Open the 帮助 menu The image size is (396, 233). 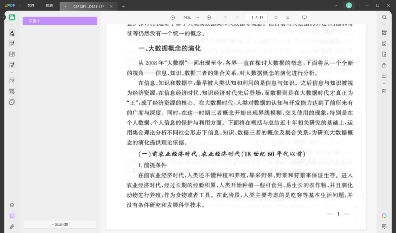(49, 6)
